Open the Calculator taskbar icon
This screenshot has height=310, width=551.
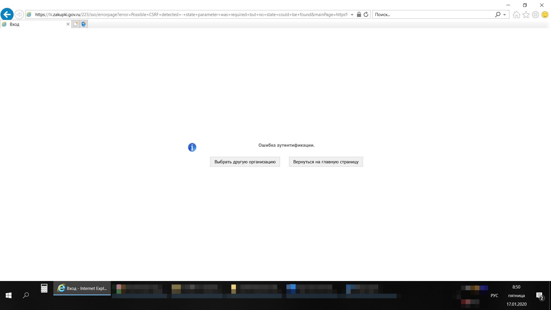pyautogui.click(x=44, y=288)
